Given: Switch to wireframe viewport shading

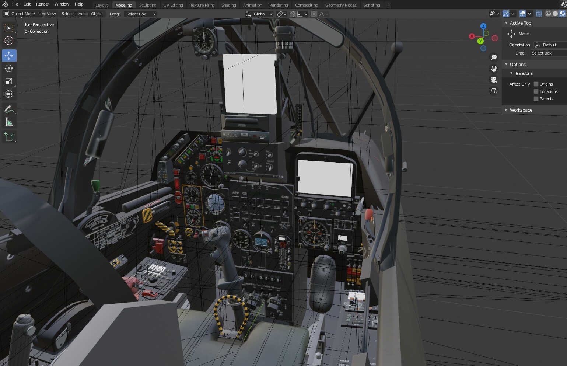Looking at the screenshot, I should (548, 14).
